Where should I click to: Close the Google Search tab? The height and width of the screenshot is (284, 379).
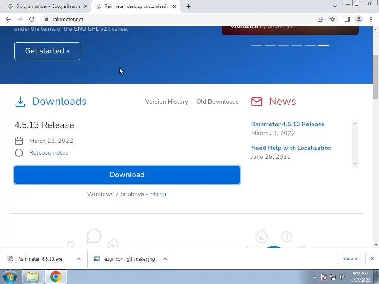[x=86, y=7]
